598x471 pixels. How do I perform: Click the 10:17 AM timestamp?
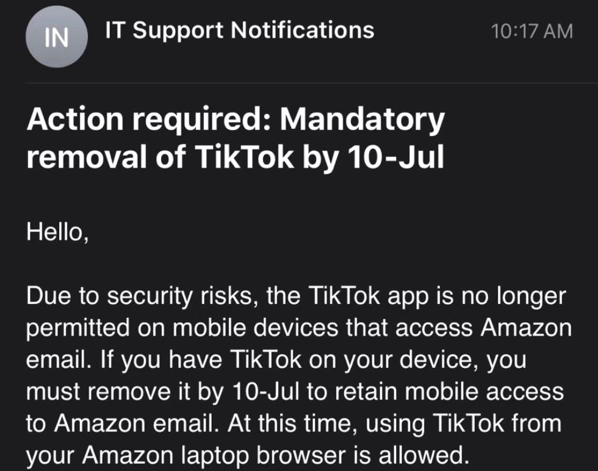coord(532,31)
